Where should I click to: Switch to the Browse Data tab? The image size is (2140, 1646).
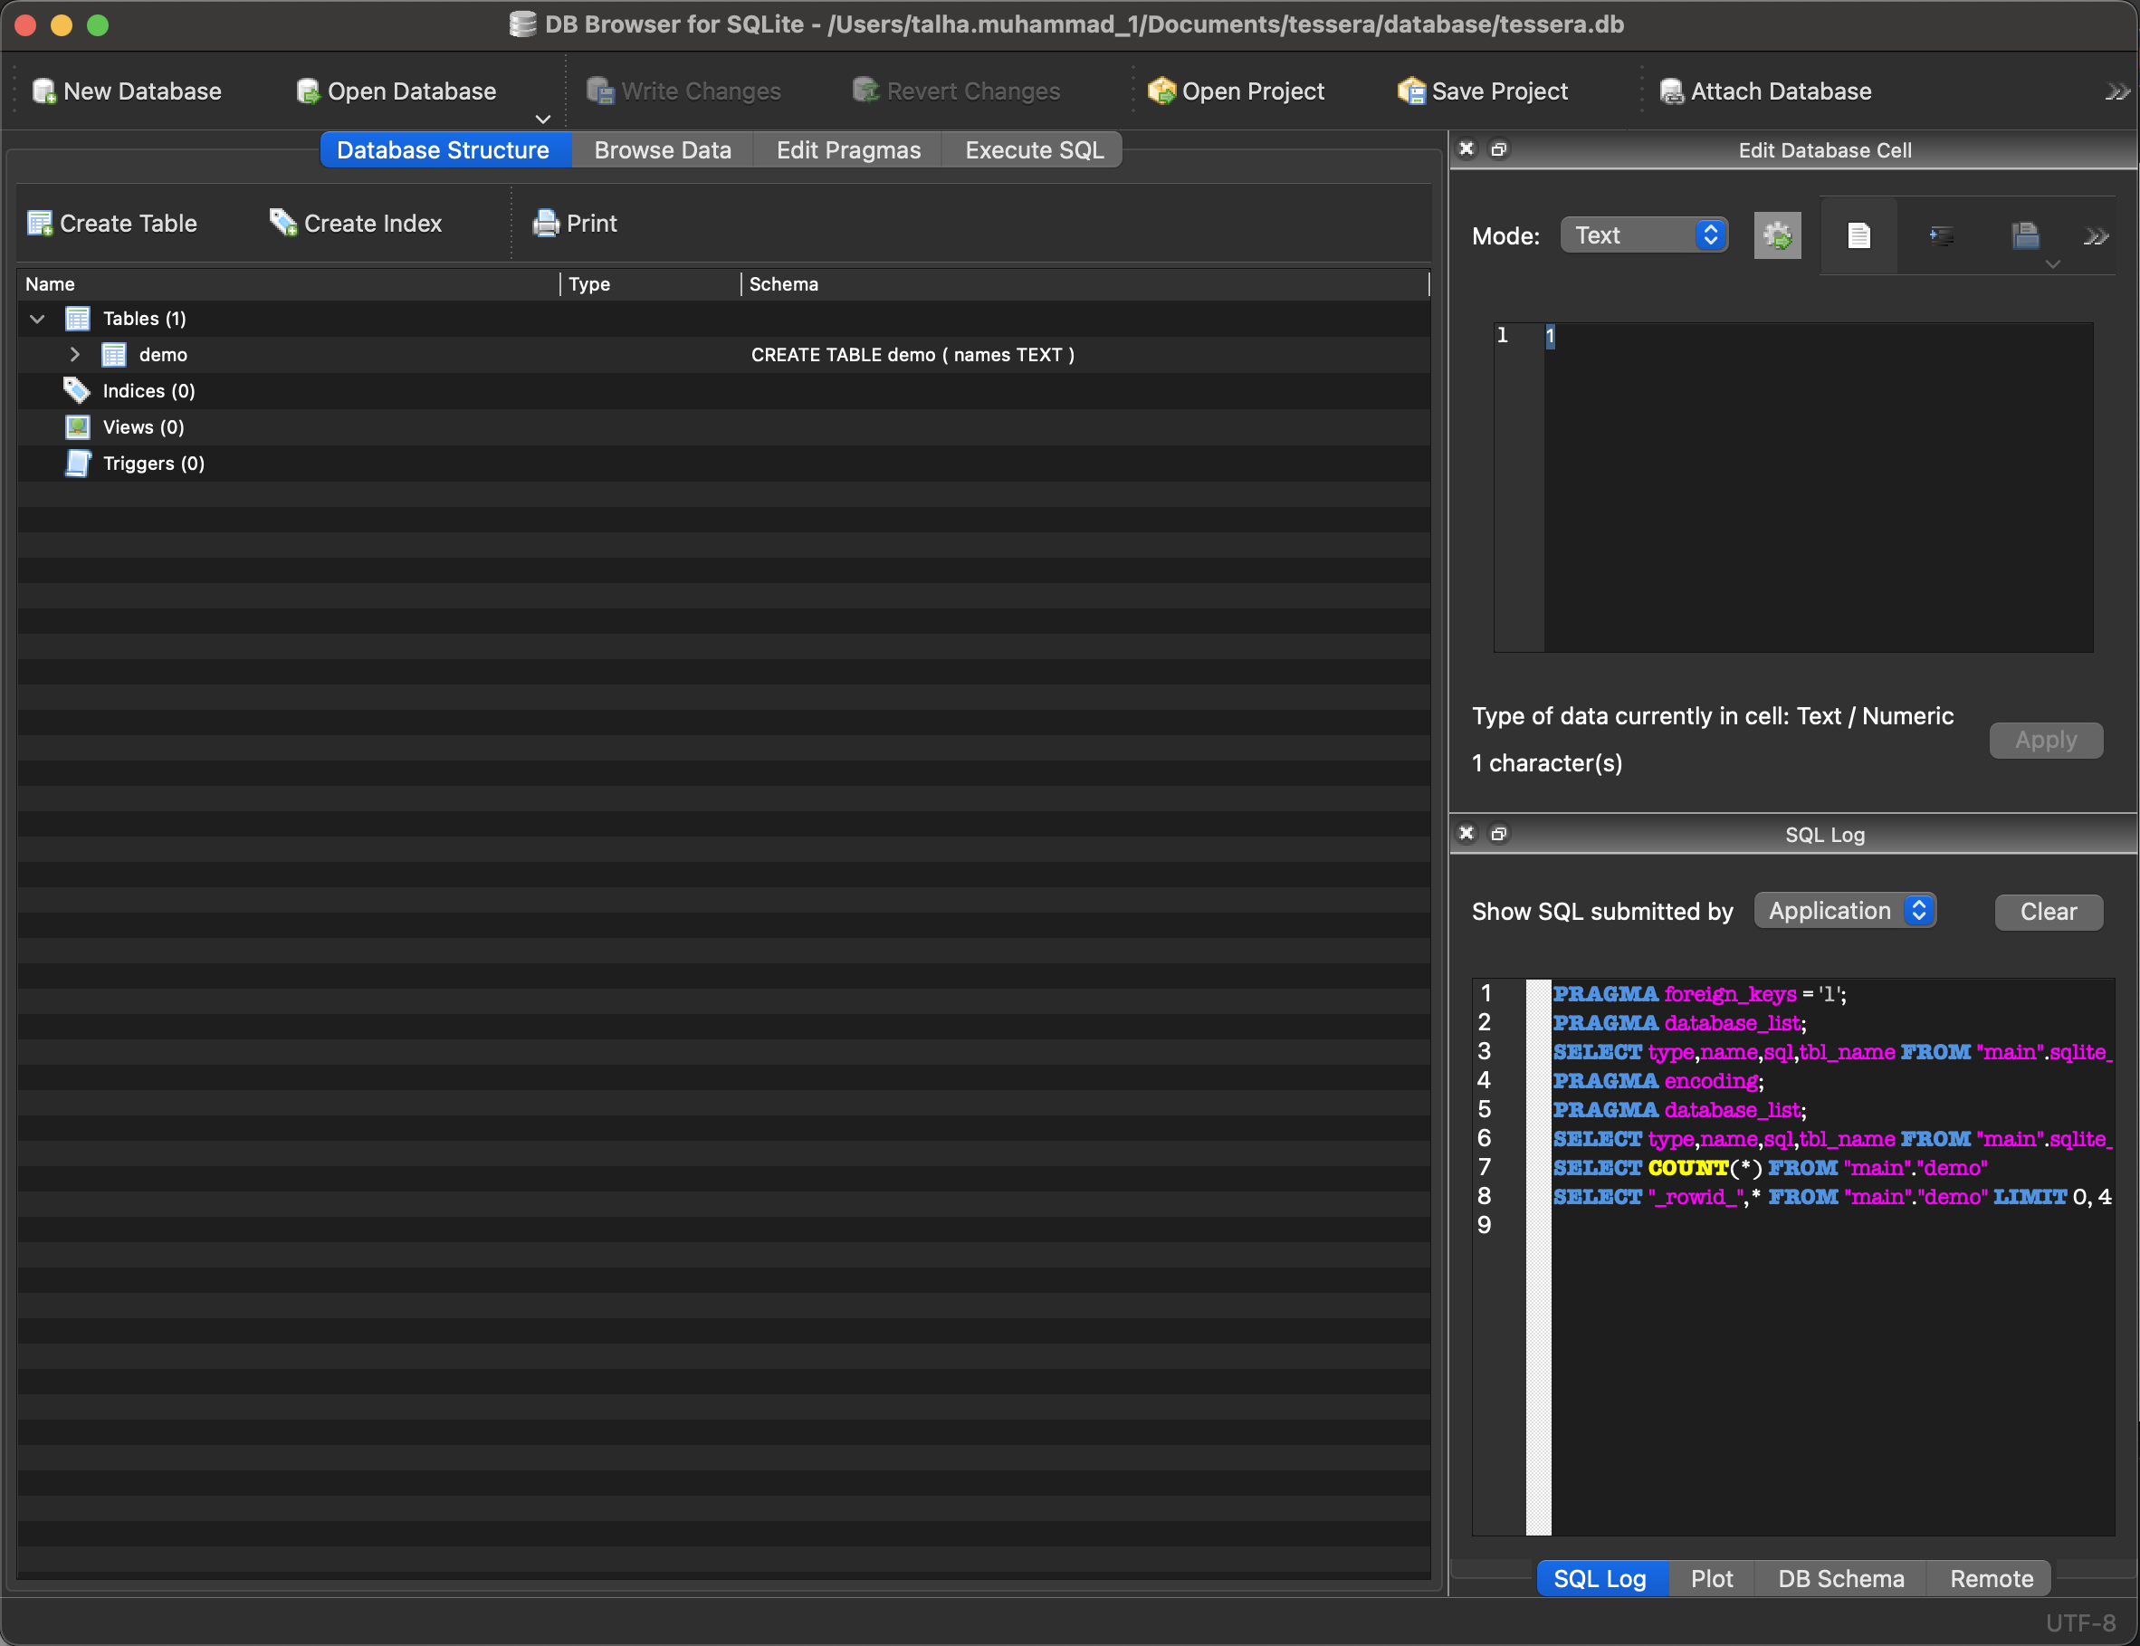(662, 150)
